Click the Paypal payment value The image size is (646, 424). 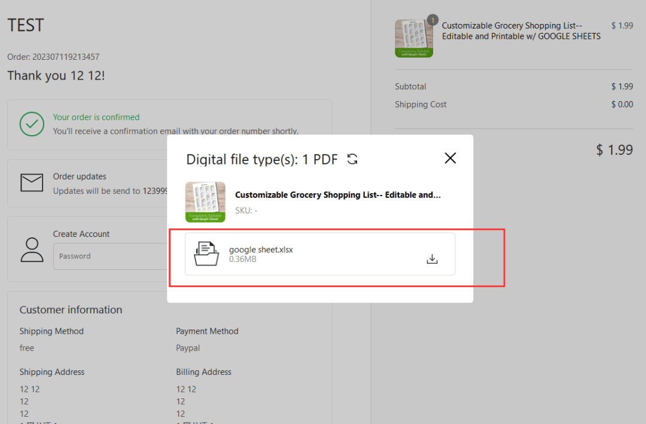188,348
